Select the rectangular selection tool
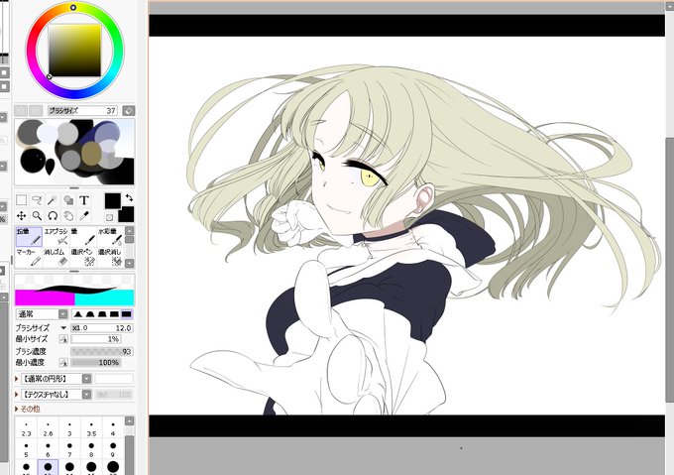The width and height of the screenshot is (674, 475). click(x=22, y=200)
